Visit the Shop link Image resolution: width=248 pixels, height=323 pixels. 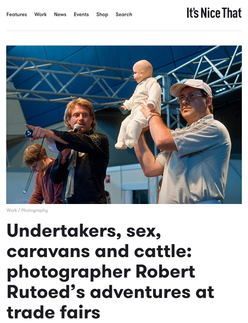coord(102,15)
